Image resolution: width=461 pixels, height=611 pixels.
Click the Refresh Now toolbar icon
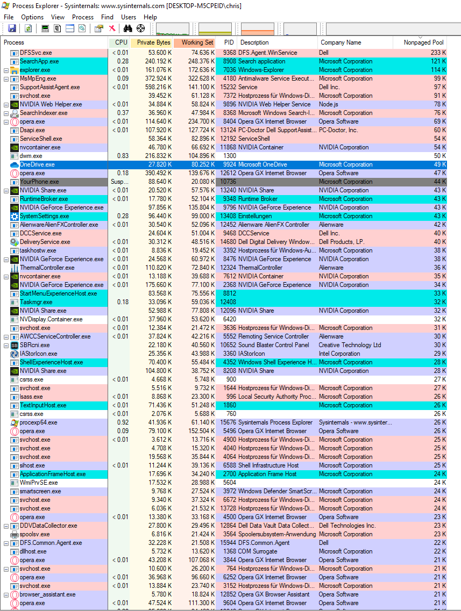click(28, 28)
